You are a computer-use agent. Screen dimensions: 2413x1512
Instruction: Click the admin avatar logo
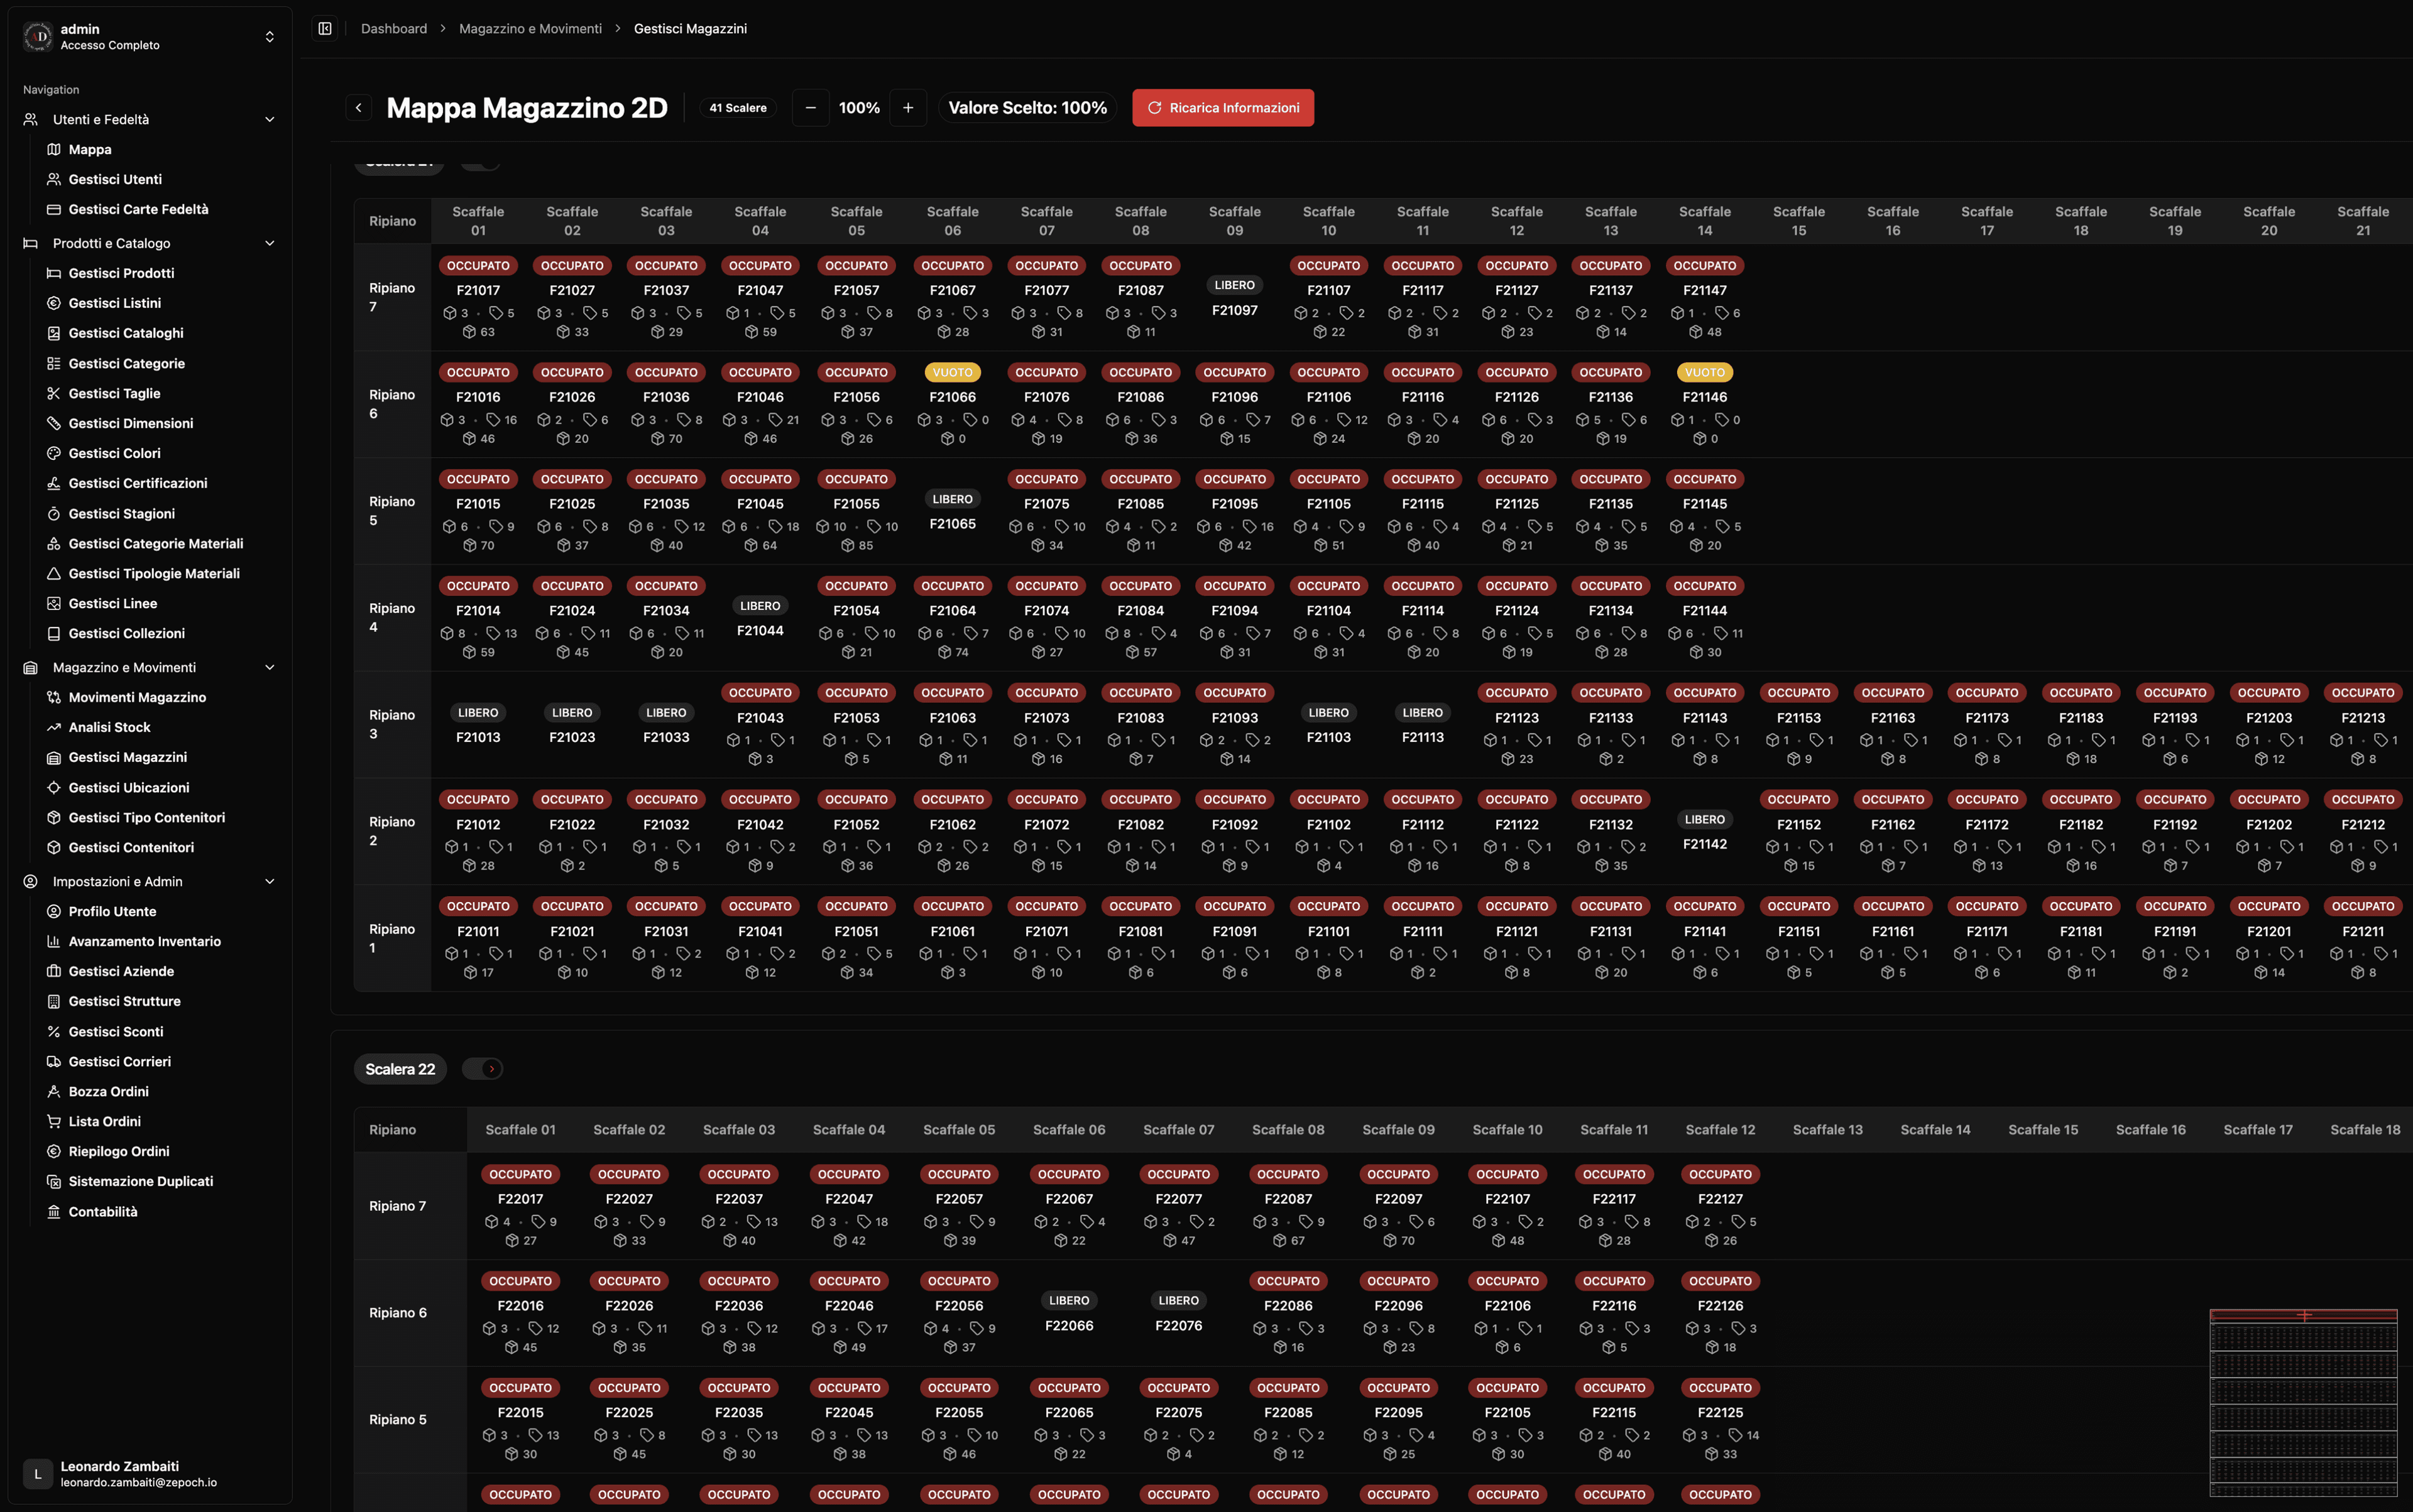coord(38,37)
